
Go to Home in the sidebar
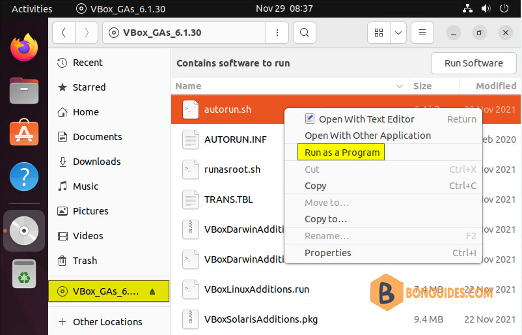click(x=109, y=112)
